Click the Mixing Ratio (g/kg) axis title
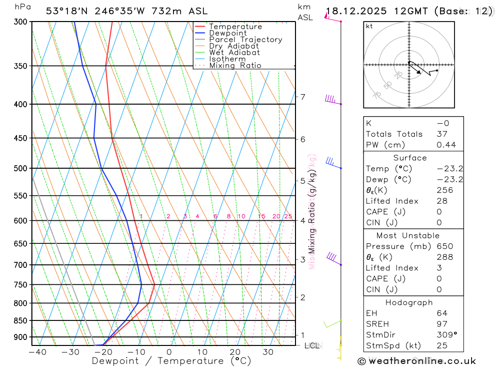 click(x=311, y=211)
